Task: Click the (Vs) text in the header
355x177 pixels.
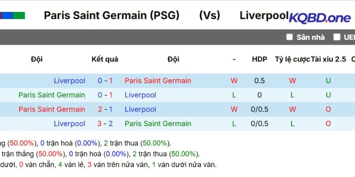Action: [x=209, y=15]
